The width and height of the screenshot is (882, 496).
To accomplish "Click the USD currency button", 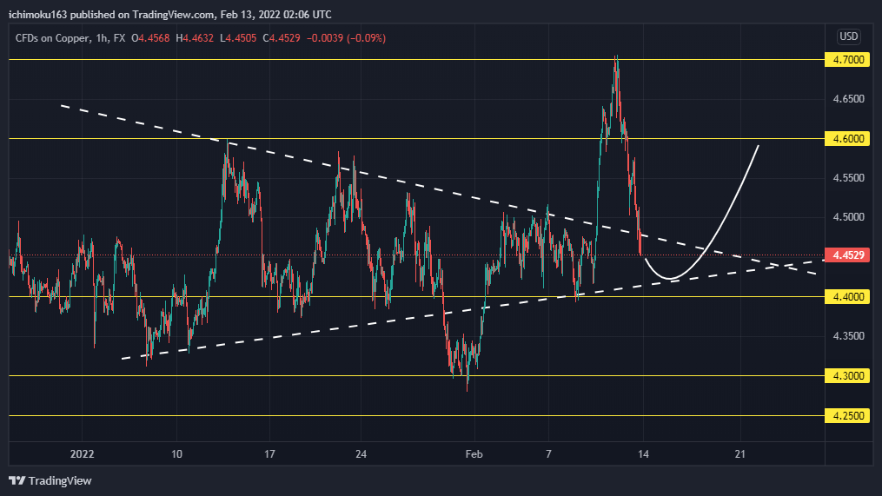I will [849, 36].
